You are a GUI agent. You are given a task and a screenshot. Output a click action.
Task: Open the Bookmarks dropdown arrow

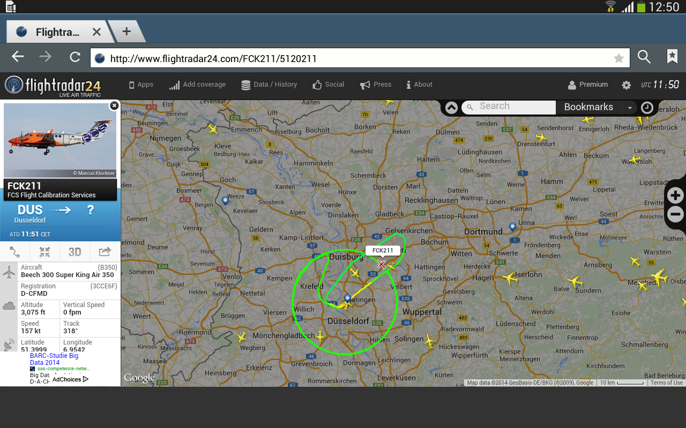630,108
